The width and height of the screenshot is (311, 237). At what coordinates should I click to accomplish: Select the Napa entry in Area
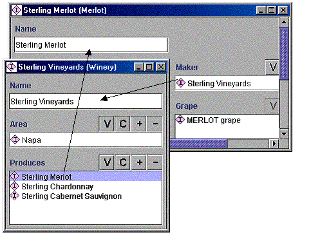pos(86,140)
